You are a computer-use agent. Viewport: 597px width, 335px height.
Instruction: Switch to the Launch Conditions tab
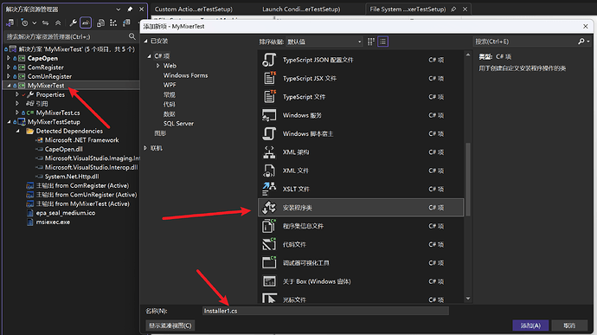coord(301,10)
